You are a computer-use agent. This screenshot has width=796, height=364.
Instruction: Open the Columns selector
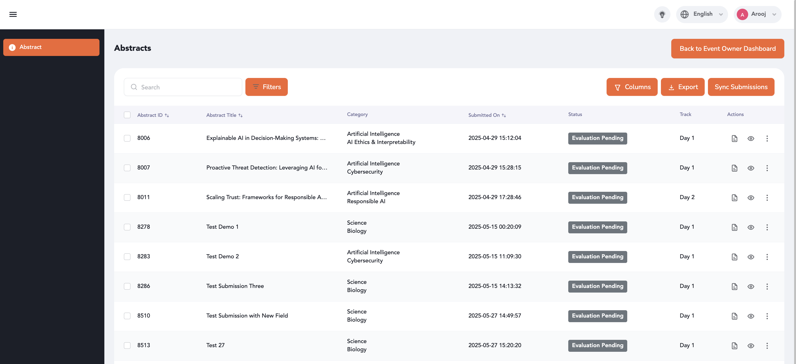tap(632, 87)
